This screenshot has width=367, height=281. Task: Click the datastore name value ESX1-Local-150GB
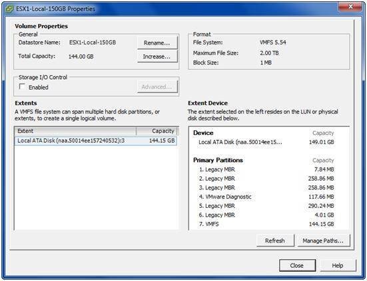[93, 43]
